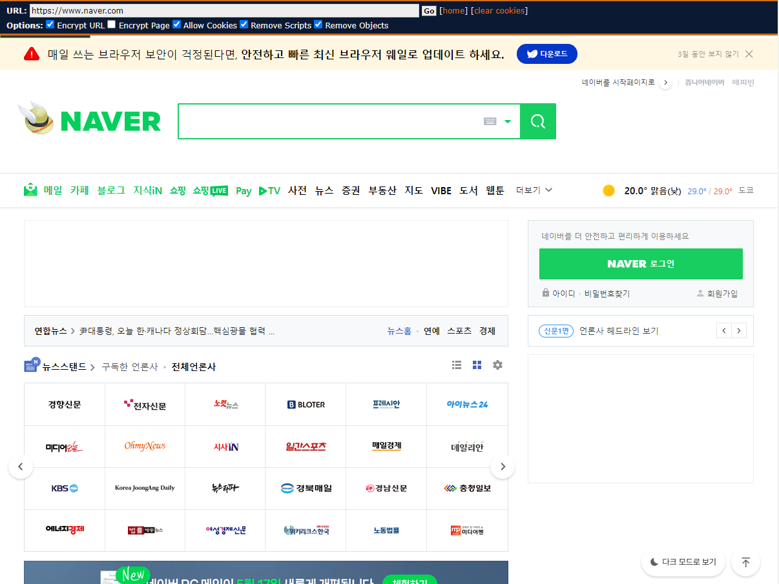This screenshot has height=584, width=779.
Task: Open BLOTER press logo
Action: (x=306, y=405)
